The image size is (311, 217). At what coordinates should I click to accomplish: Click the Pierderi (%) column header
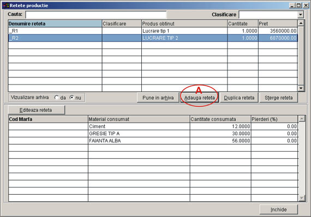274,119
